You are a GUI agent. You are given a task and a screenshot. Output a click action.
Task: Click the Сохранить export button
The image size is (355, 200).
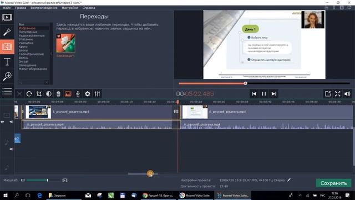334,183
